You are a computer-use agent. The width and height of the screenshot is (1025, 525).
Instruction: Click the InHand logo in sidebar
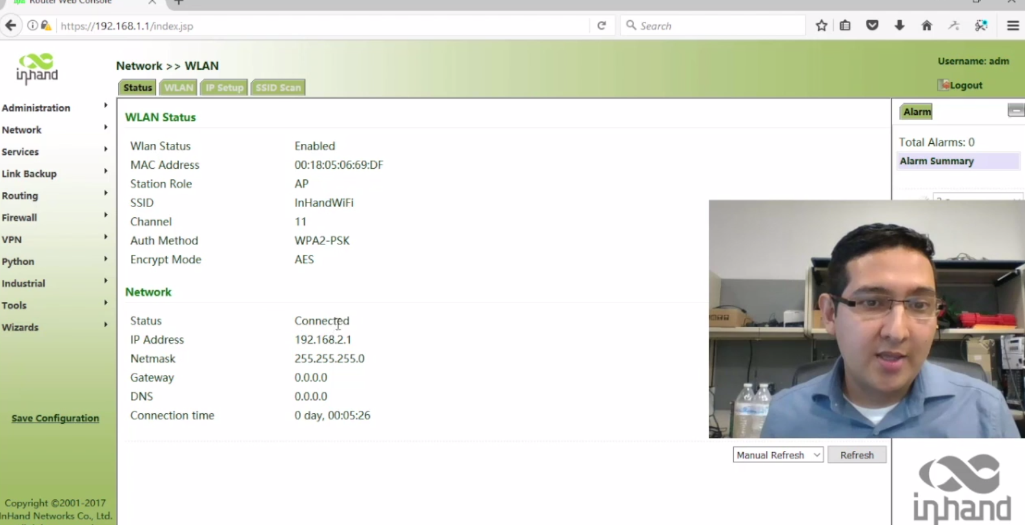(37, 69)
